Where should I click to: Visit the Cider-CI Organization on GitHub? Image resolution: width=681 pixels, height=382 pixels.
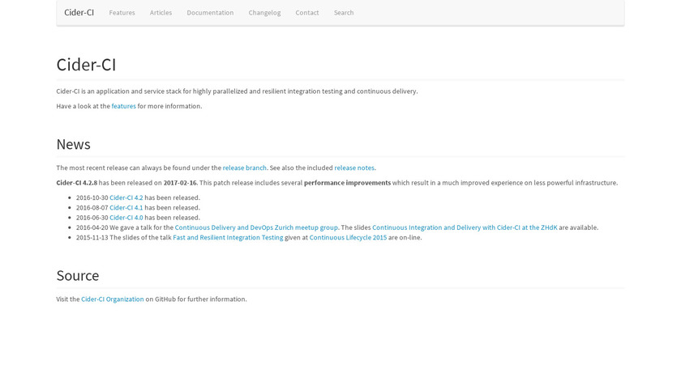[x=112, y=299]
